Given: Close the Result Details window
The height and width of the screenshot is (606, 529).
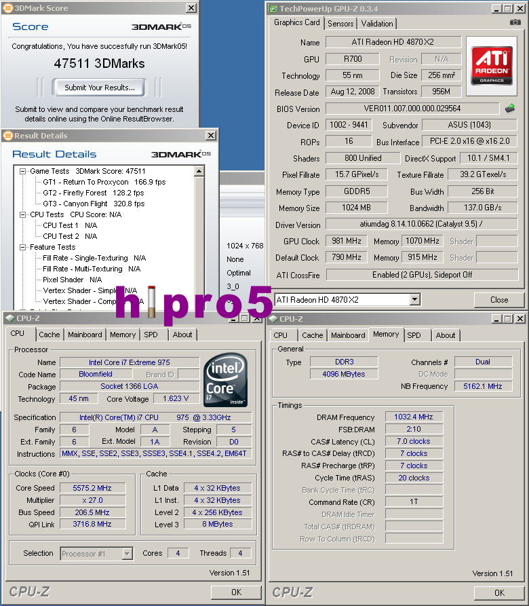Looking at the screenshot, I should coord(211,135).
